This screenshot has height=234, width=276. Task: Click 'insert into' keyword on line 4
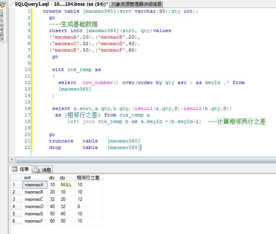pos(66,31)
